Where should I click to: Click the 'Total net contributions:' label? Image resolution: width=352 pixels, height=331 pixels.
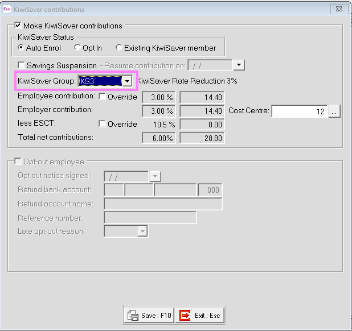[55, 137]
